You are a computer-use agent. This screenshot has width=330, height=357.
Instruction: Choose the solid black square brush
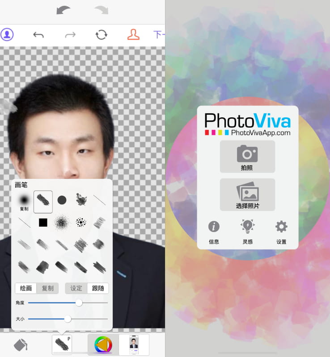43,222
